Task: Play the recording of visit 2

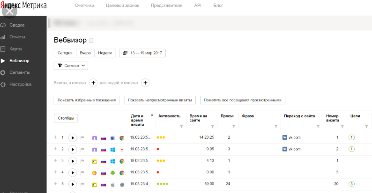Action: click(73, 149)
